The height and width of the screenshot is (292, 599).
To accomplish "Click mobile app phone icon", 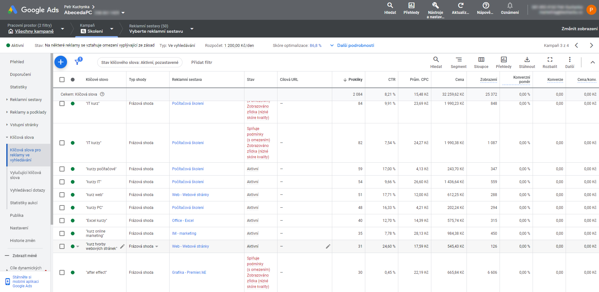I will click(x=8, y=282).
